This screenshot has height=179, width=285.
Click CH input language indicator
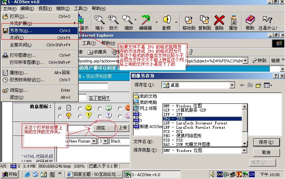pos(252,174)
